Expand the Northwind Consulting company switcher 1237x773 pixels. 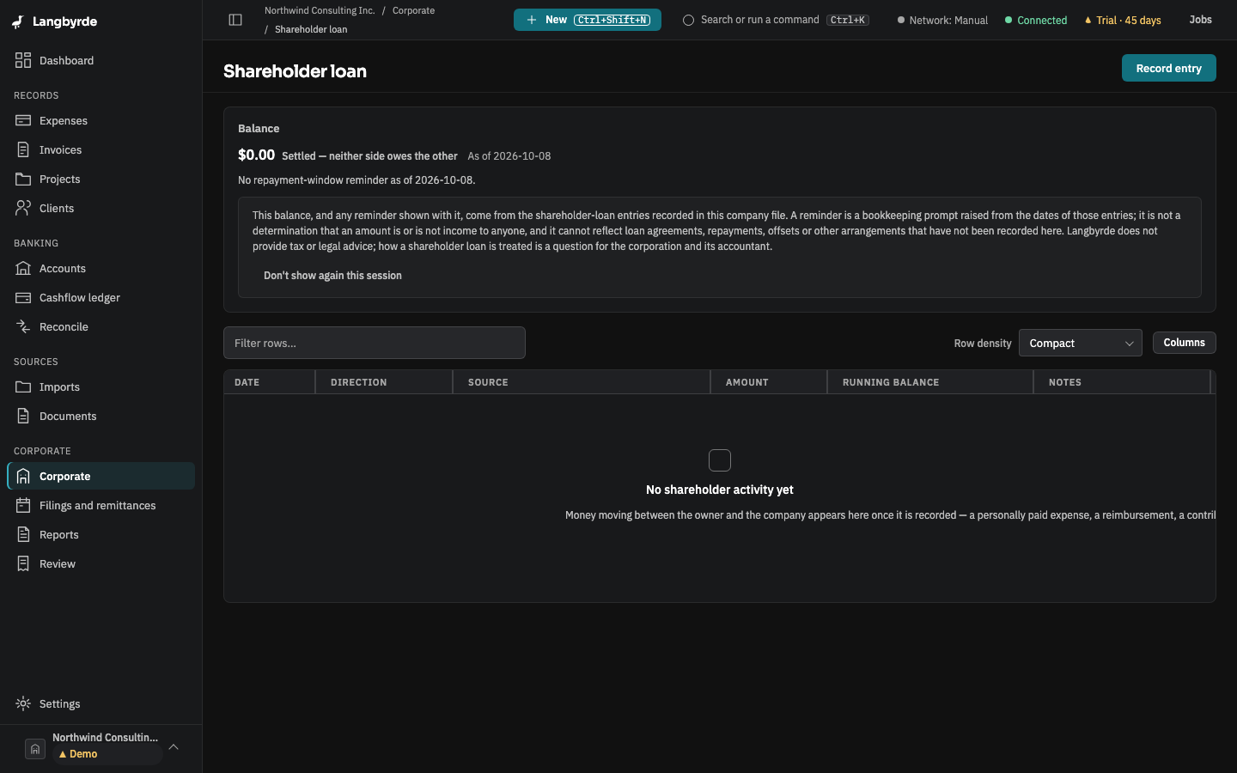[101, 747]
